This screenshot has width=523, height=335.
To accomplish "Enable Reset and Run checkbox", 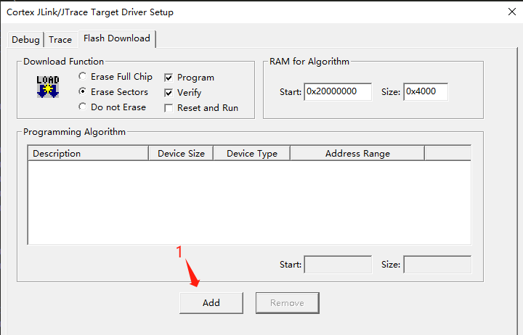I will point(169,108).
